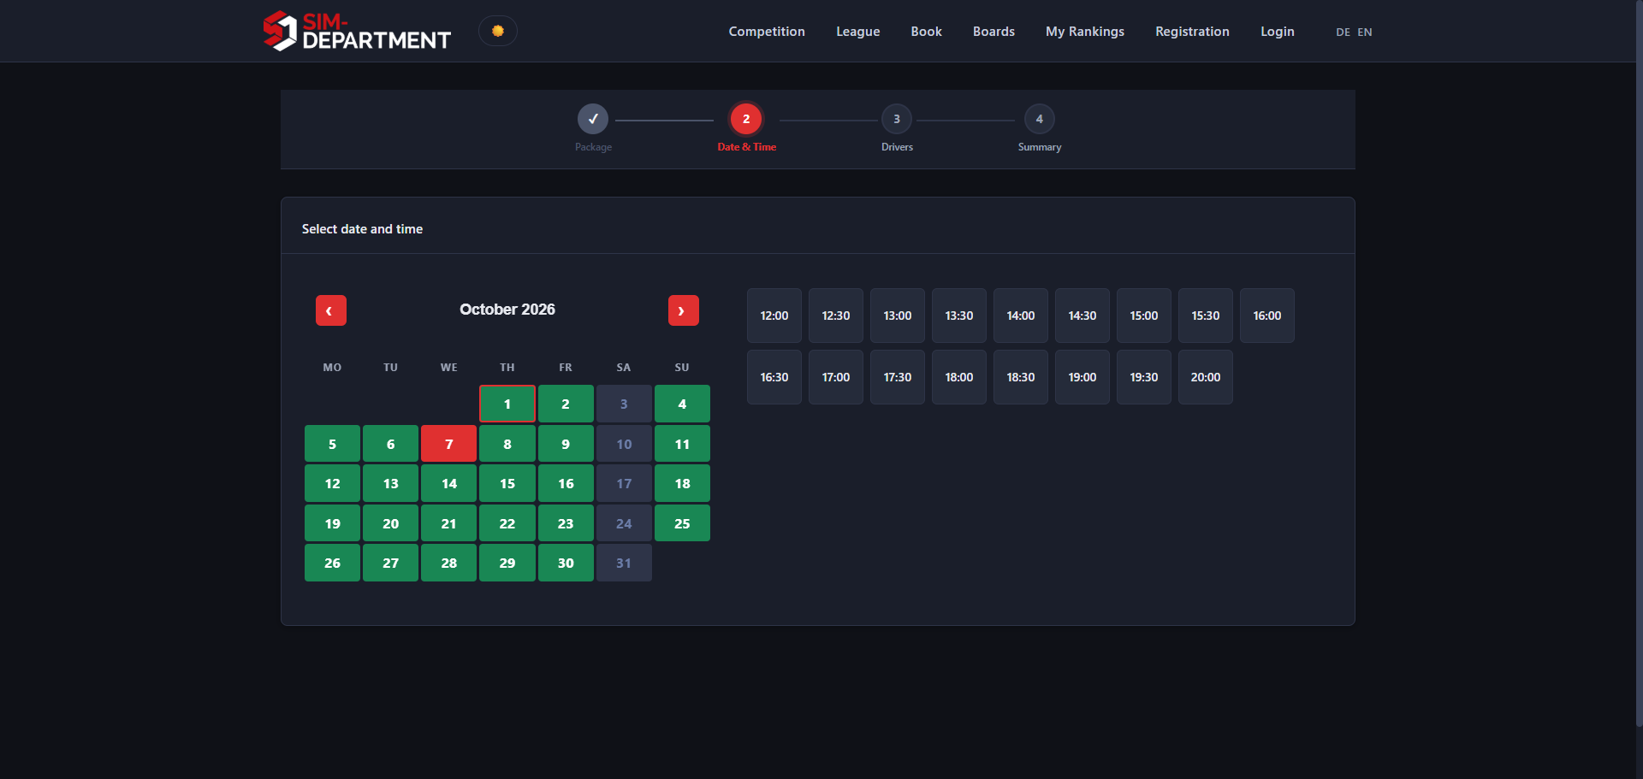Go to previous month in calendar
Screen dimensions: 1643x779
[331, 310]
